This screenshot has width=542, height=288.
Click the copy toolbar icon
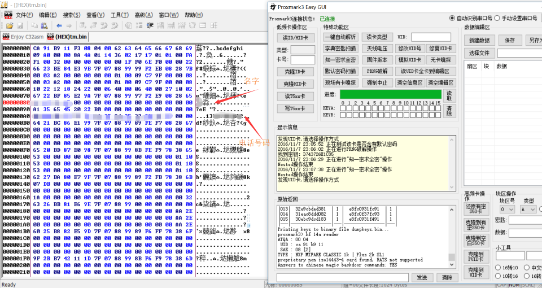(x=34, y=25)
